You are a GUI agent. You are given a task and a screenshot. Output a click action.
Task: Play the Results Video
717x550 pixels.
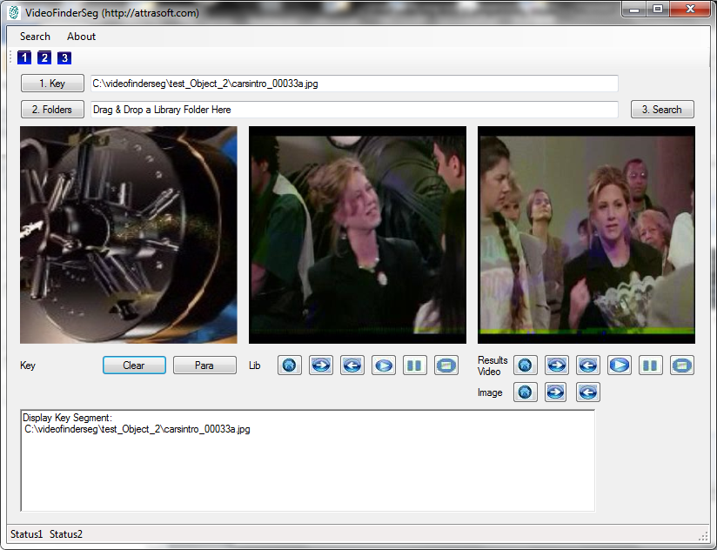[620, 366]
